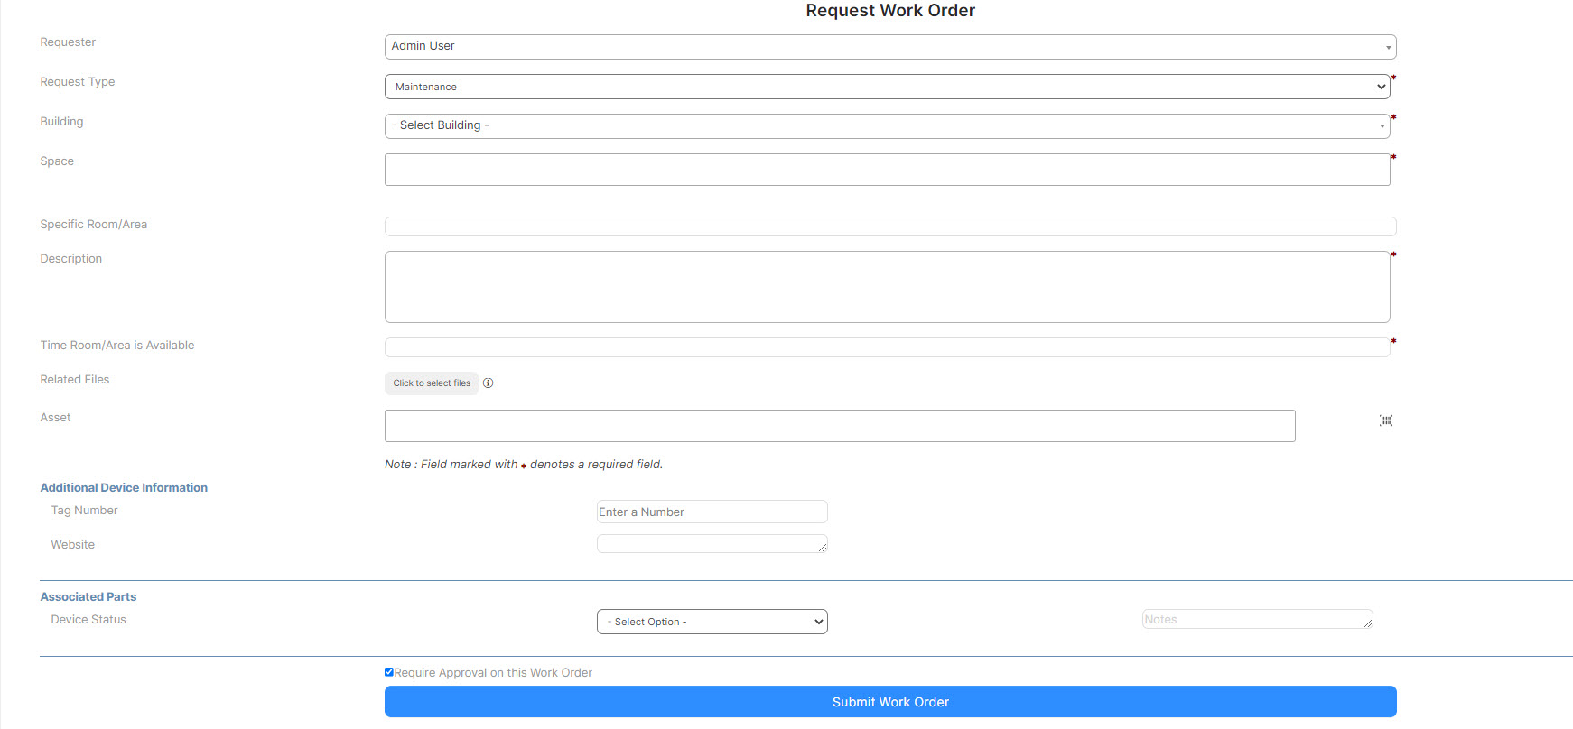Click the Asset input field
Screen dimensions: 1573x729
point(840,426)
